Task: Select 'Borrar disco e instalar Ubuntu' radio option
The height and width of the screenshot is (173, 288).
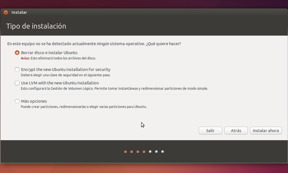Action: click(x=17, y=53)
